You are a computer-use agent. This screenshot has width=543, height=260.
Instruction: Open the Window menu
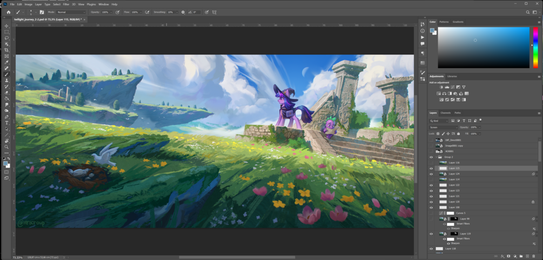[x=103, y=4]
